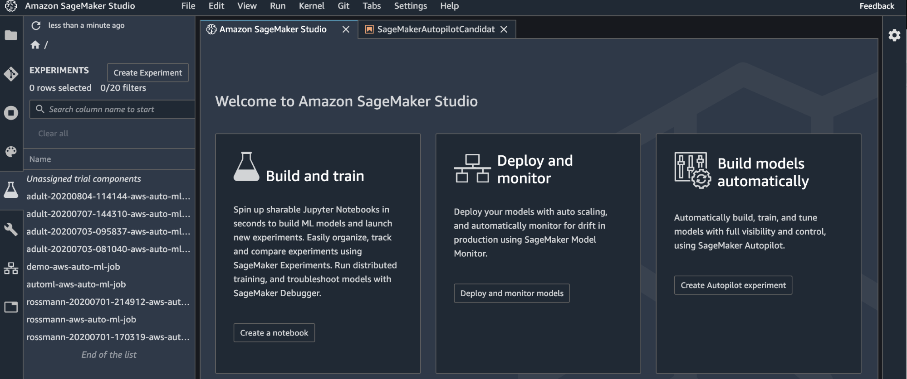Image resolution: width=907 pixels, height=379 pixels.
Task: Click the Deploy and monitor network icon
Action: [472, 168]
